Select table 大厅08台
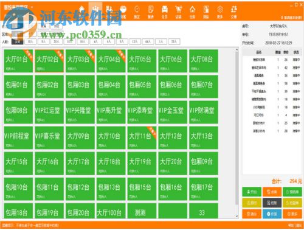304x230 pixels. 204,61
